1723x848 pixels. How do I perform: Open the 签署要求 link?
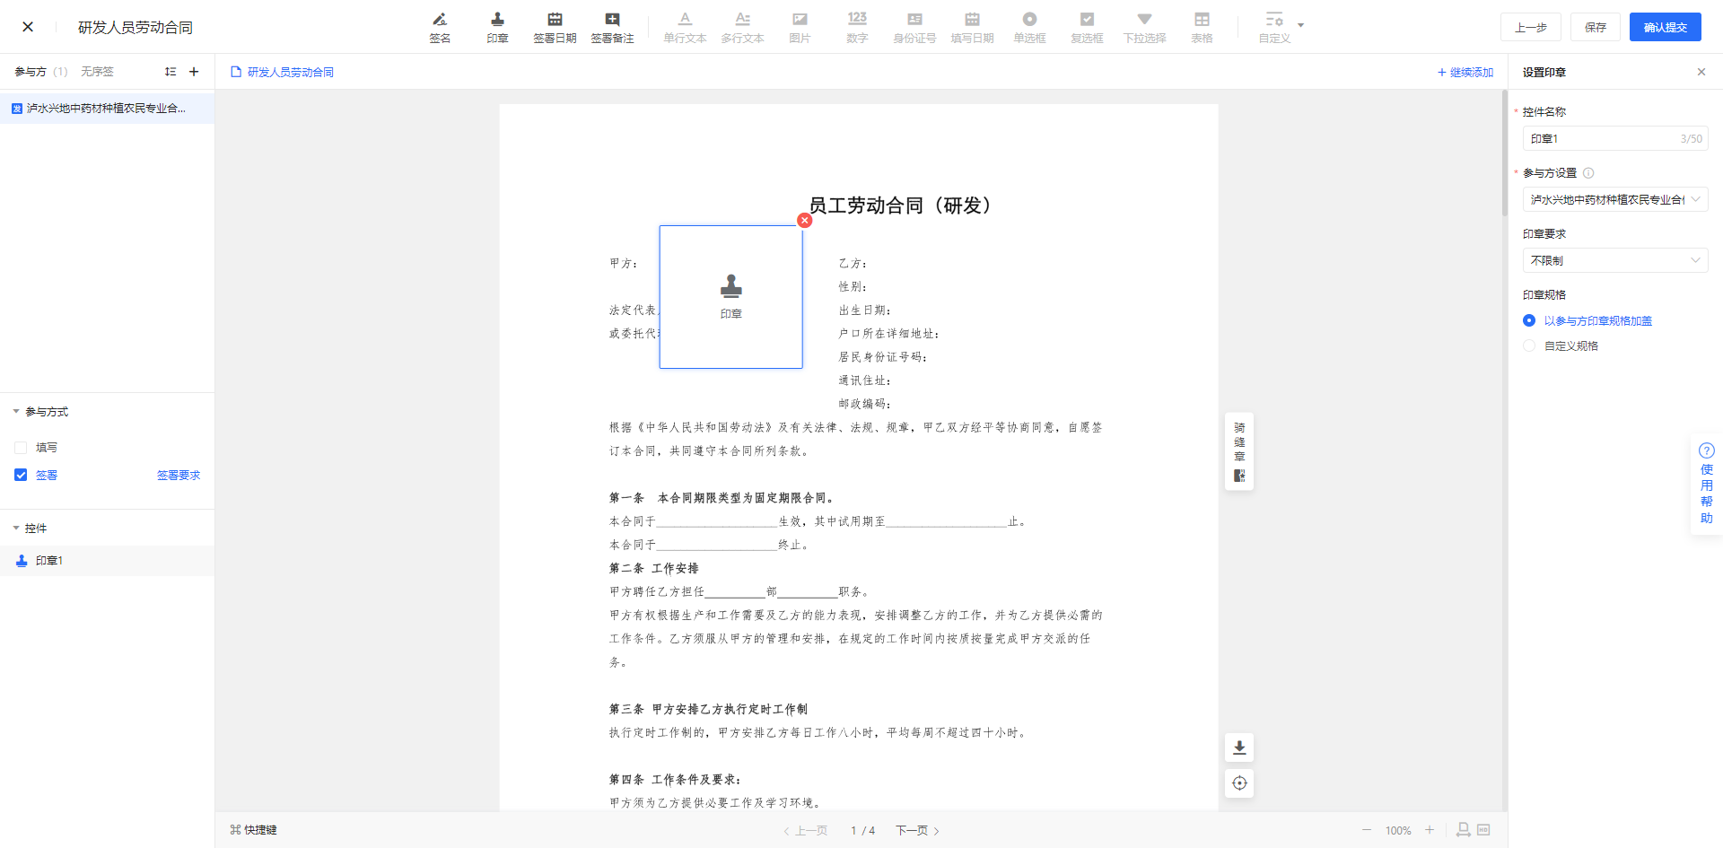(x=179, y=475)
